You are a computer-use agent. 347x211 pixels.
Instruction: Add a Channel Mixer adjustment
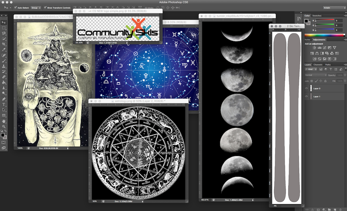(x=332, y=53)
